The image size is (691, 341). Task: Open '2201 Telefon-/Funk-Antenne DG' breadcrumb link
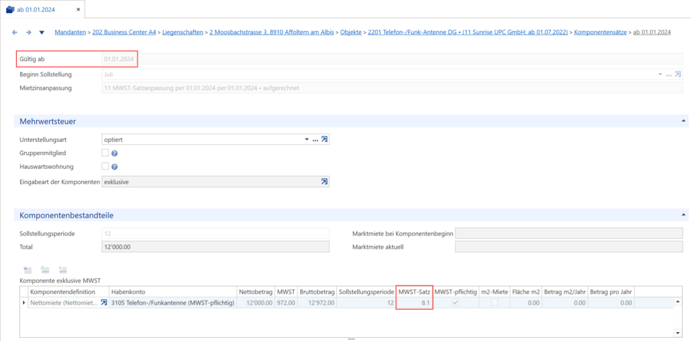click(x=467, y=32)
